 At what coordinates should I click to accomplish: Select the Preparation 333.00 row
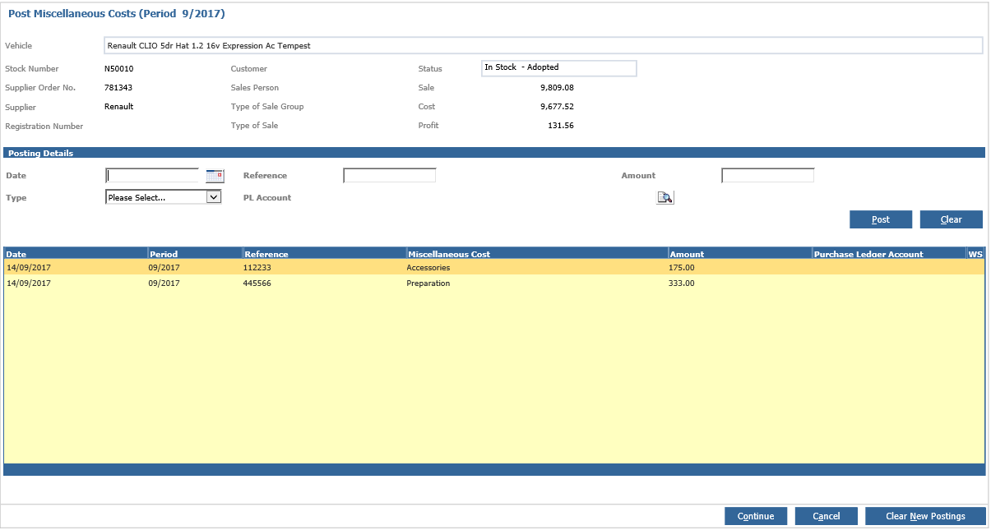click(x=494, y=283)
